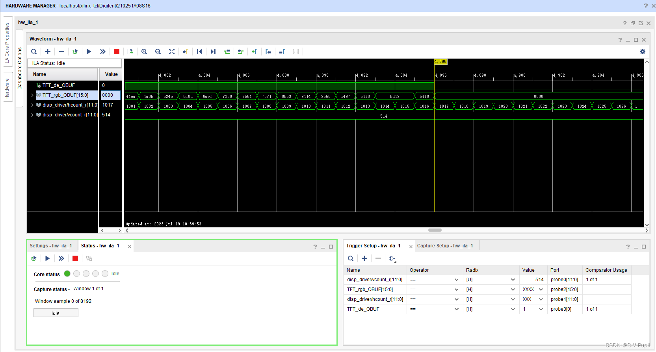Click waveform horizontal scrollbar thumb
The image size is (656, 352).
[435, 230]
